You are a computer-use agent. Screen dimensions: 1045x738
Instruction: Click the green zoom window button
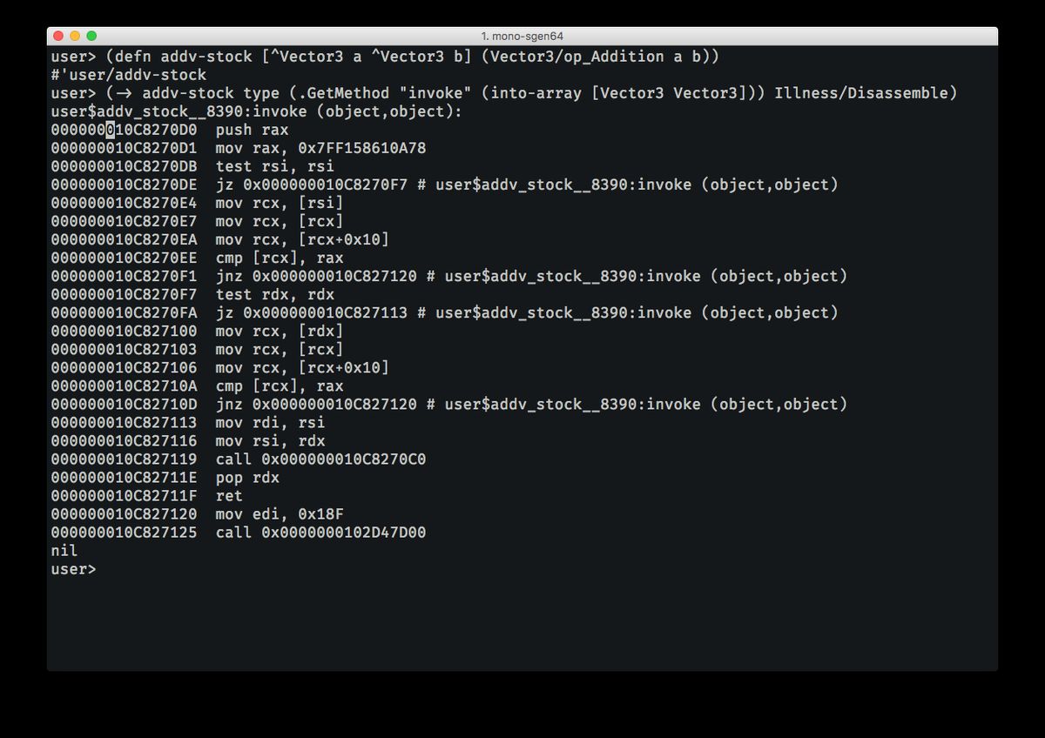point(91,36)
